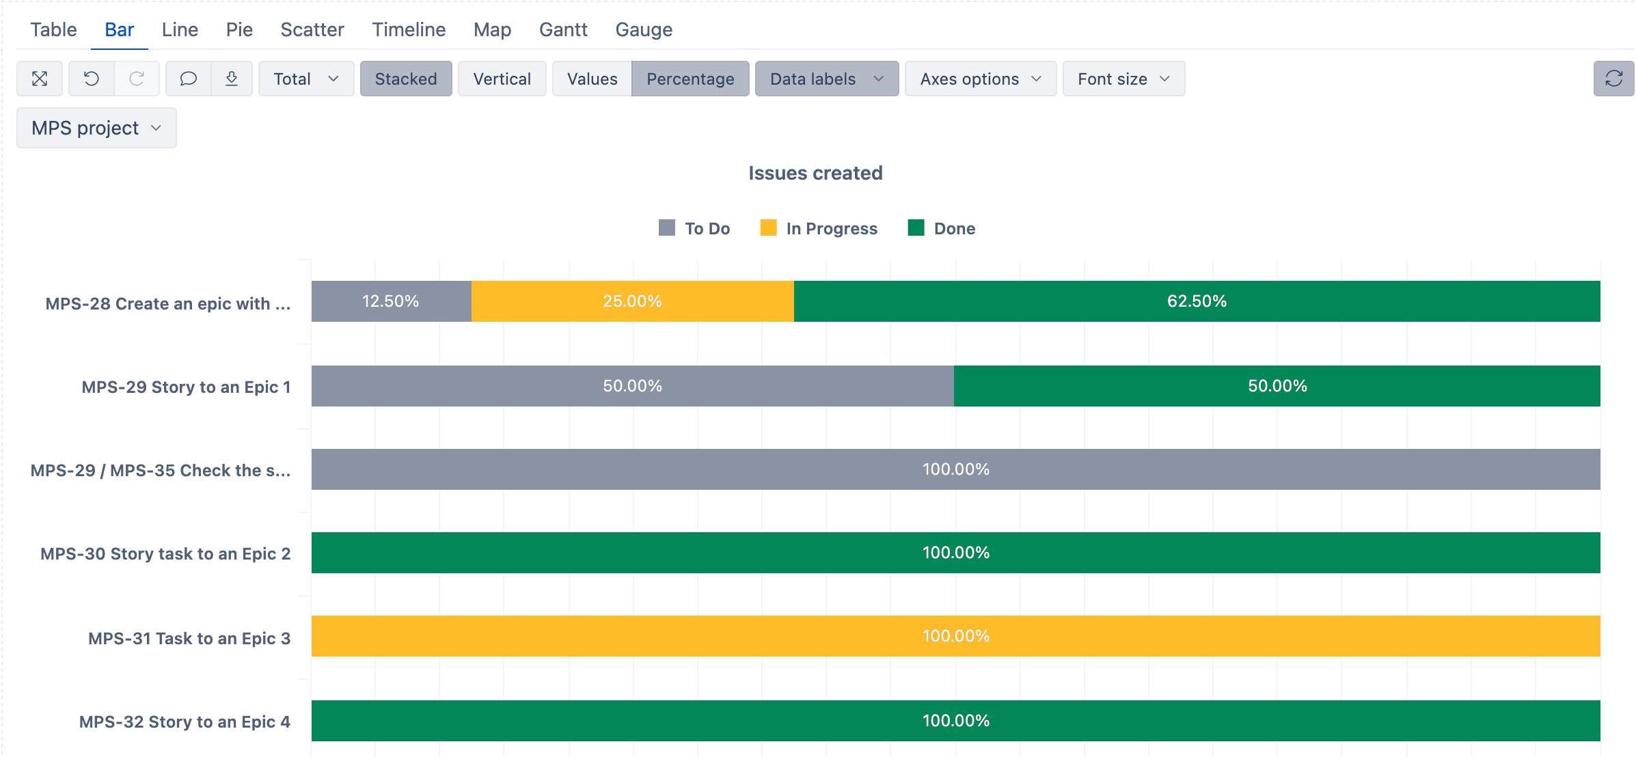The height and width of the screenshot is (757, 1636).
Task: Switch to the Pie chart tab
Action: point(239,29)
